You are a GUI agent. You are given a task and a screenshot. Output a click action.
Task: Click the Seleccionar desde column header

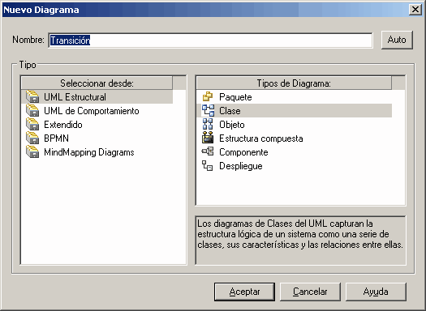click(97, 83)
